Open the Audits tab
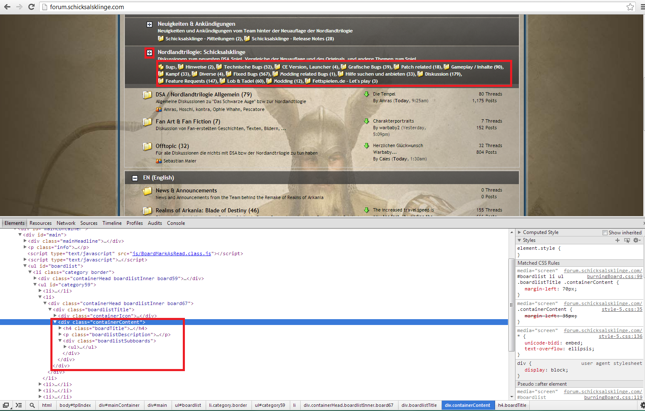645x411 pixels. click(155, 223)
